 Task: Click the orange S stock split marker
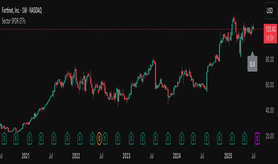99,138
